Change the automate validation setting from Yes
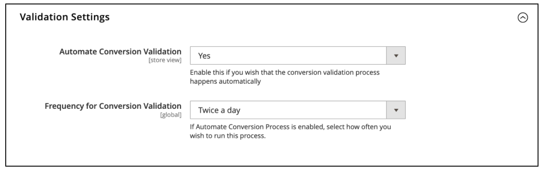The image size is (542, 171). 297,56
